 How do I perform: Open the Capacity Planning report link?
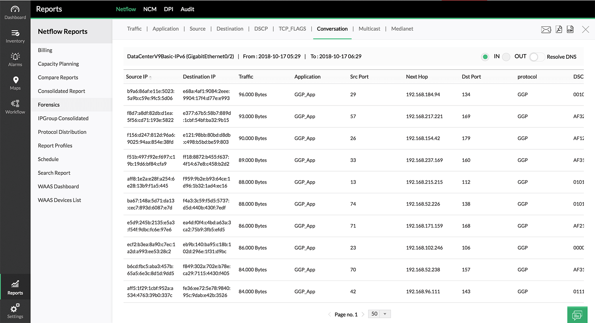(58, 64)
